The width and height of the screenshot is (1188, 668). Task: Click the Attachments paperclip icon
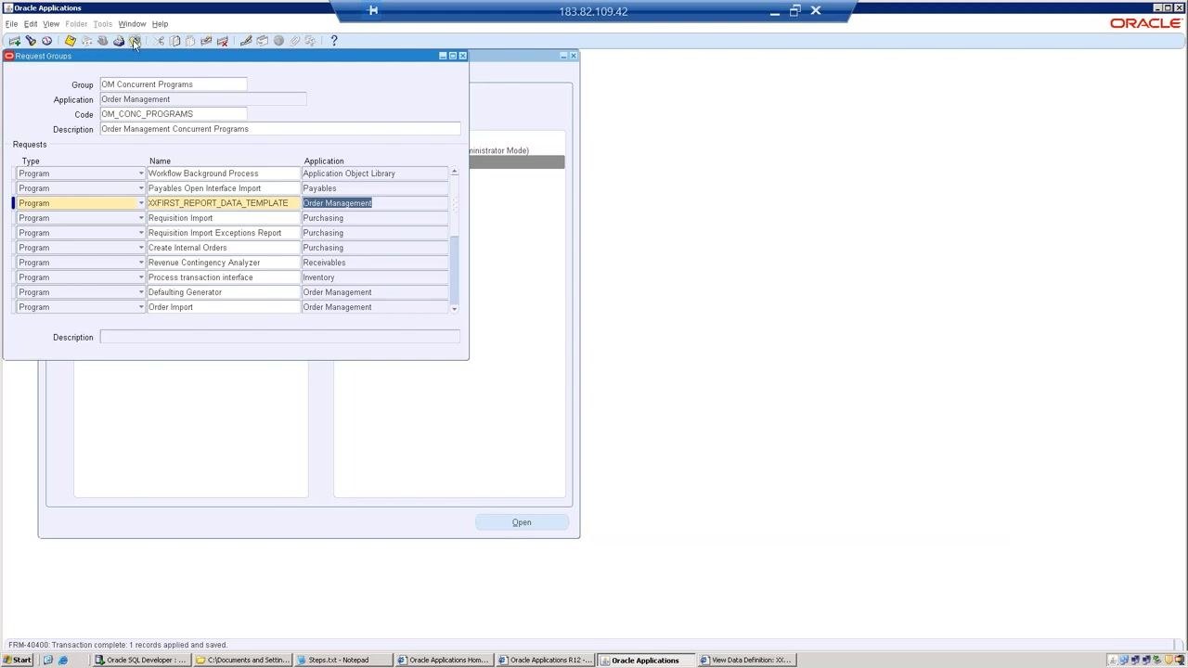click(x=294, y=41)
